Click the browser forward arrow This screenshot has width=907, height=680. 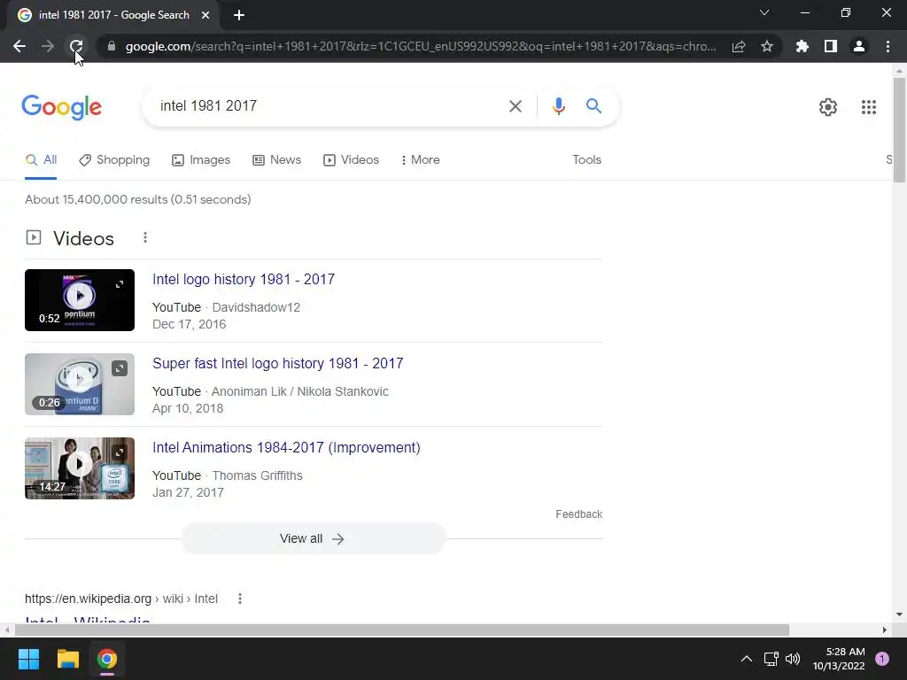coord(48,46)
